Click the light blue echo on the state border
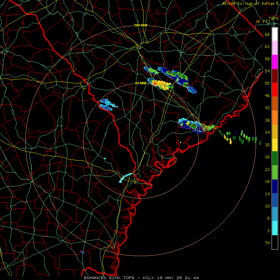 [108, 105]
